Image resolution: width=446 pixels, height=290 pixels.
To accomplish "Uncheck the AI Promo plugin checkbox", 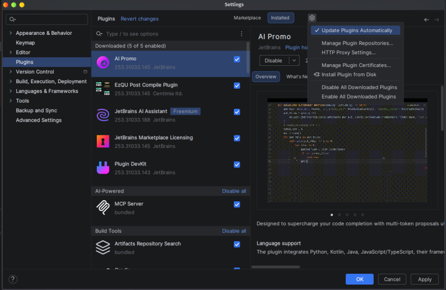I will point(237,59).
